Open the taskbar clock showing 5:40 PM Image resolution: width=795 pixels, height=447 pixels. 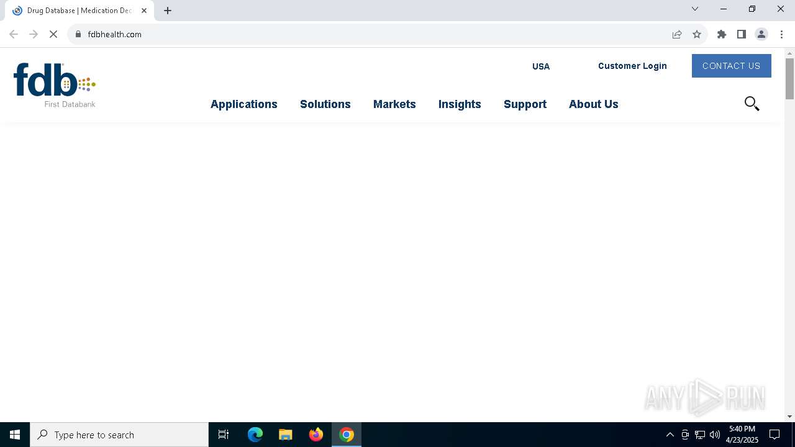[742, 435]
